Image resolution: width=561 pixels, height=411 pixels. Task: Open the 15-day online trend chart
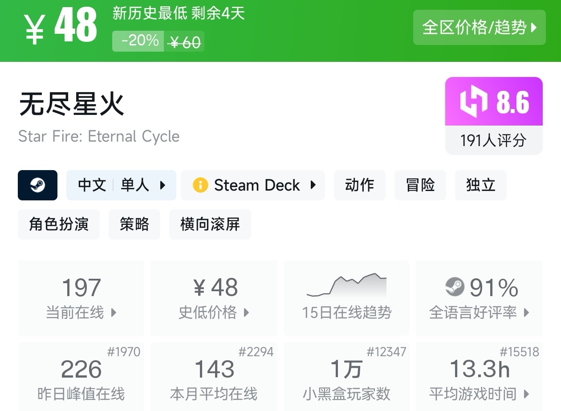pyautogui.click(x=346, y=297)
